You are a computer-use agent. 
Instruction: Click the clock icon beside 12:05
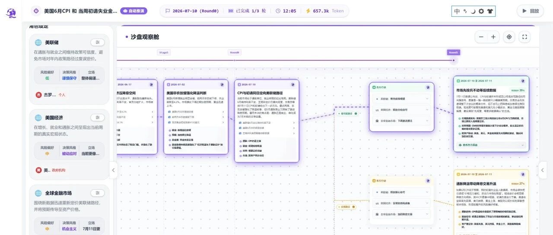278,11
